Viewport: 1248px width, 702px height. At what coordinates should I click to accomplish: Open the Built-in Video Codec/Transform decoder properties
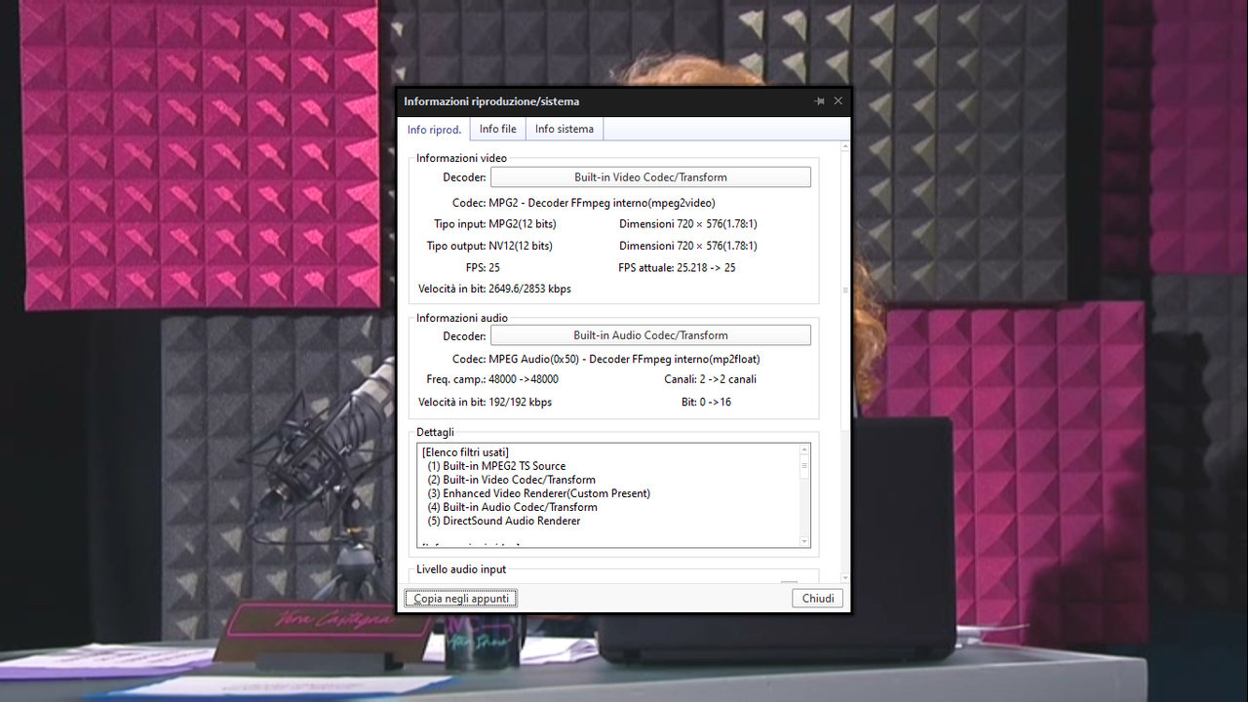[650, 176]
